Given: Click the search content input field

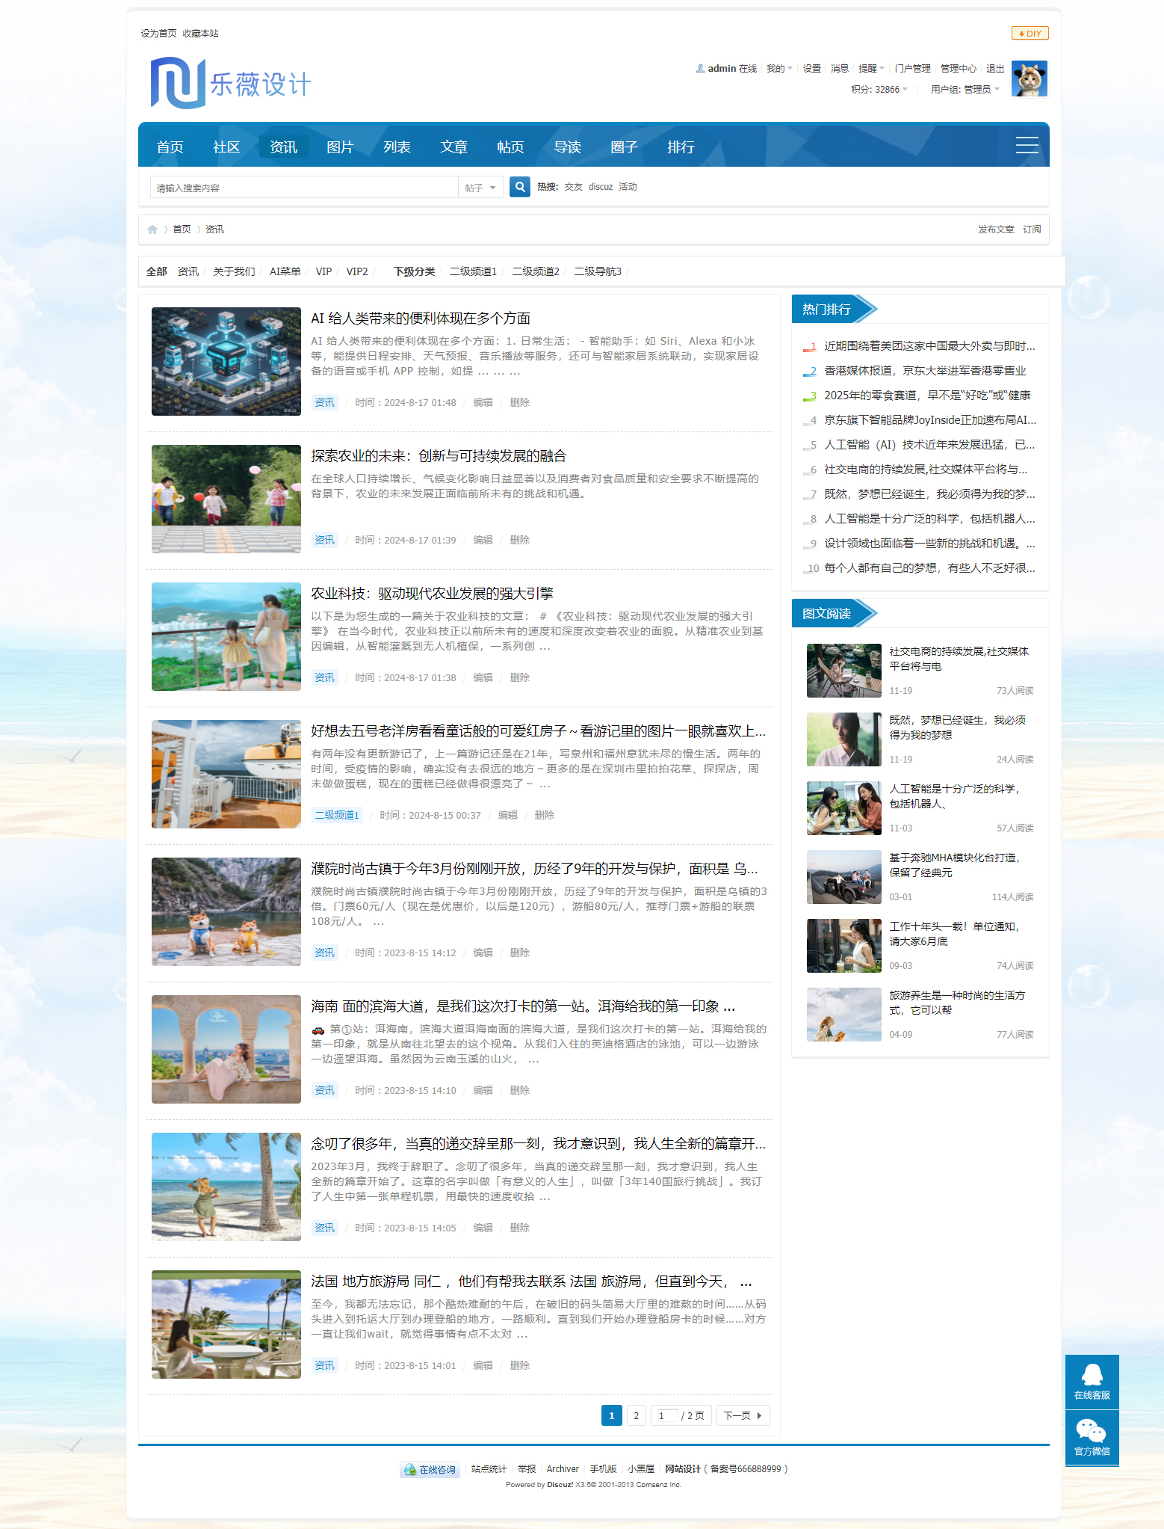Looking at the screenshot, I should point(304,188).
